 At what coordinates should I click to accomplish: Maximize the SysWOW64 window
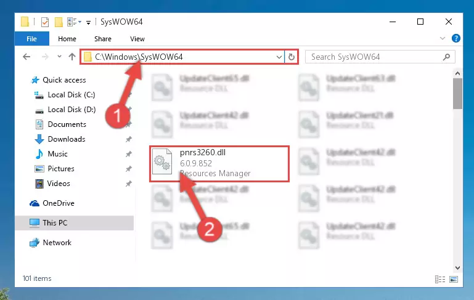click(x=420, y=22)
